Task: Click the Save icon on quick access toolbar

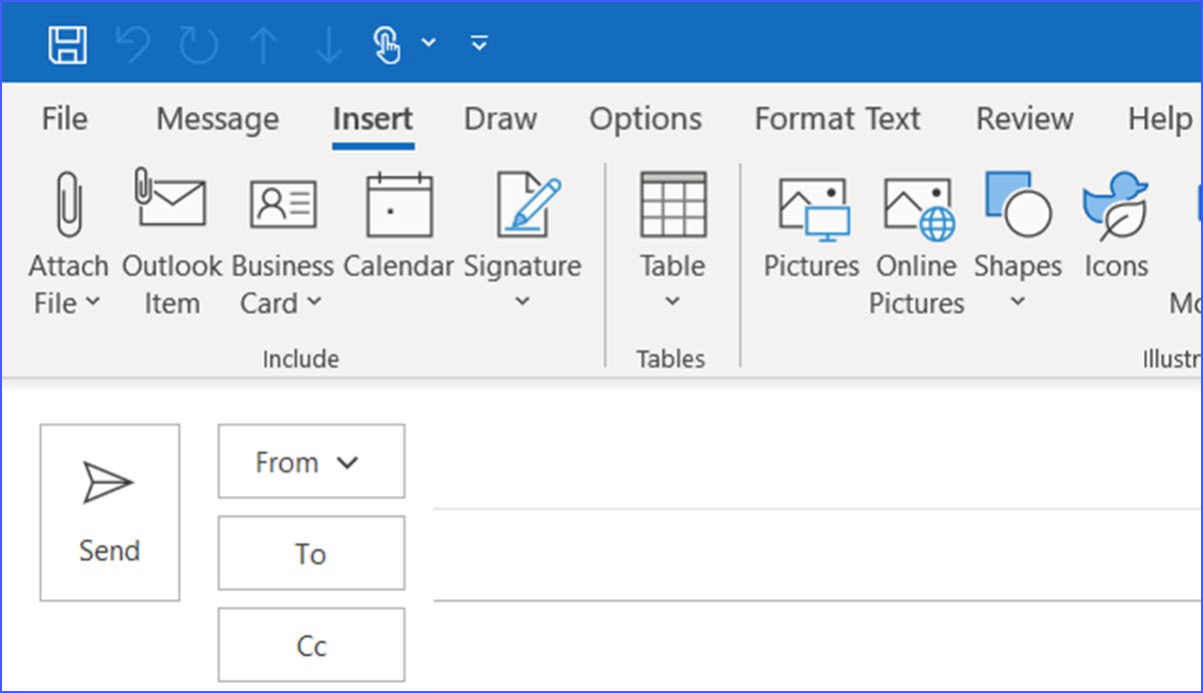Action: coord(66,42)
